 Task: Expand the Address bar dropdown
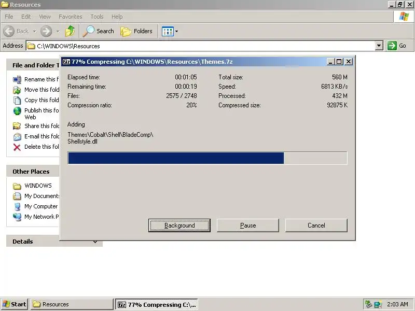point(379,46)
